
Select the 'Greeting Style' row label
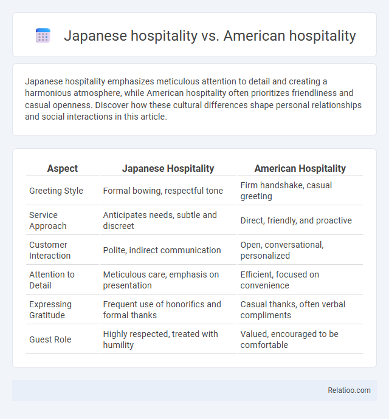[56, 191]
